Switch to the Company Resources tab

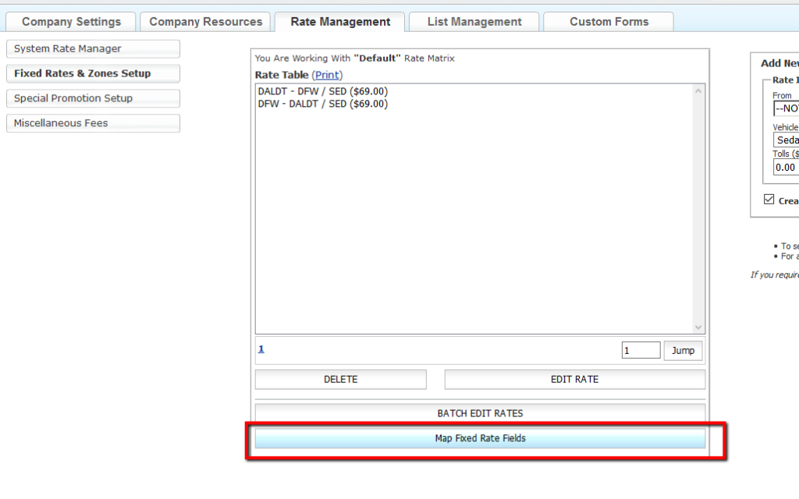206,22
